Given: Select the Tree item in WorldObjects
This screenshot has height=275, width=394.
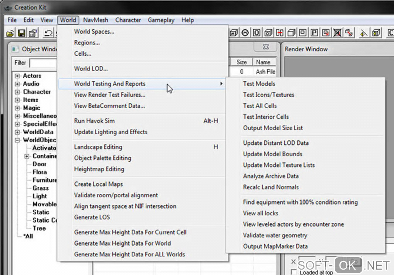Looking at the screenshot, I should pyautogui.click(x=39, y=229).
